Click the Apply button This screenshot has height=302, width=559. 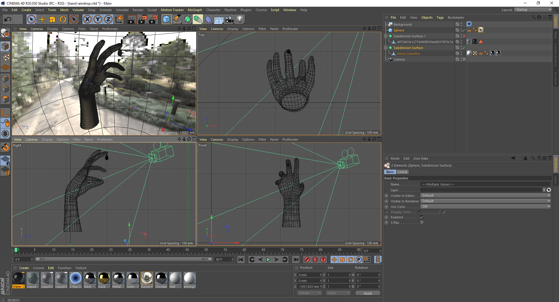coord(368,293)
